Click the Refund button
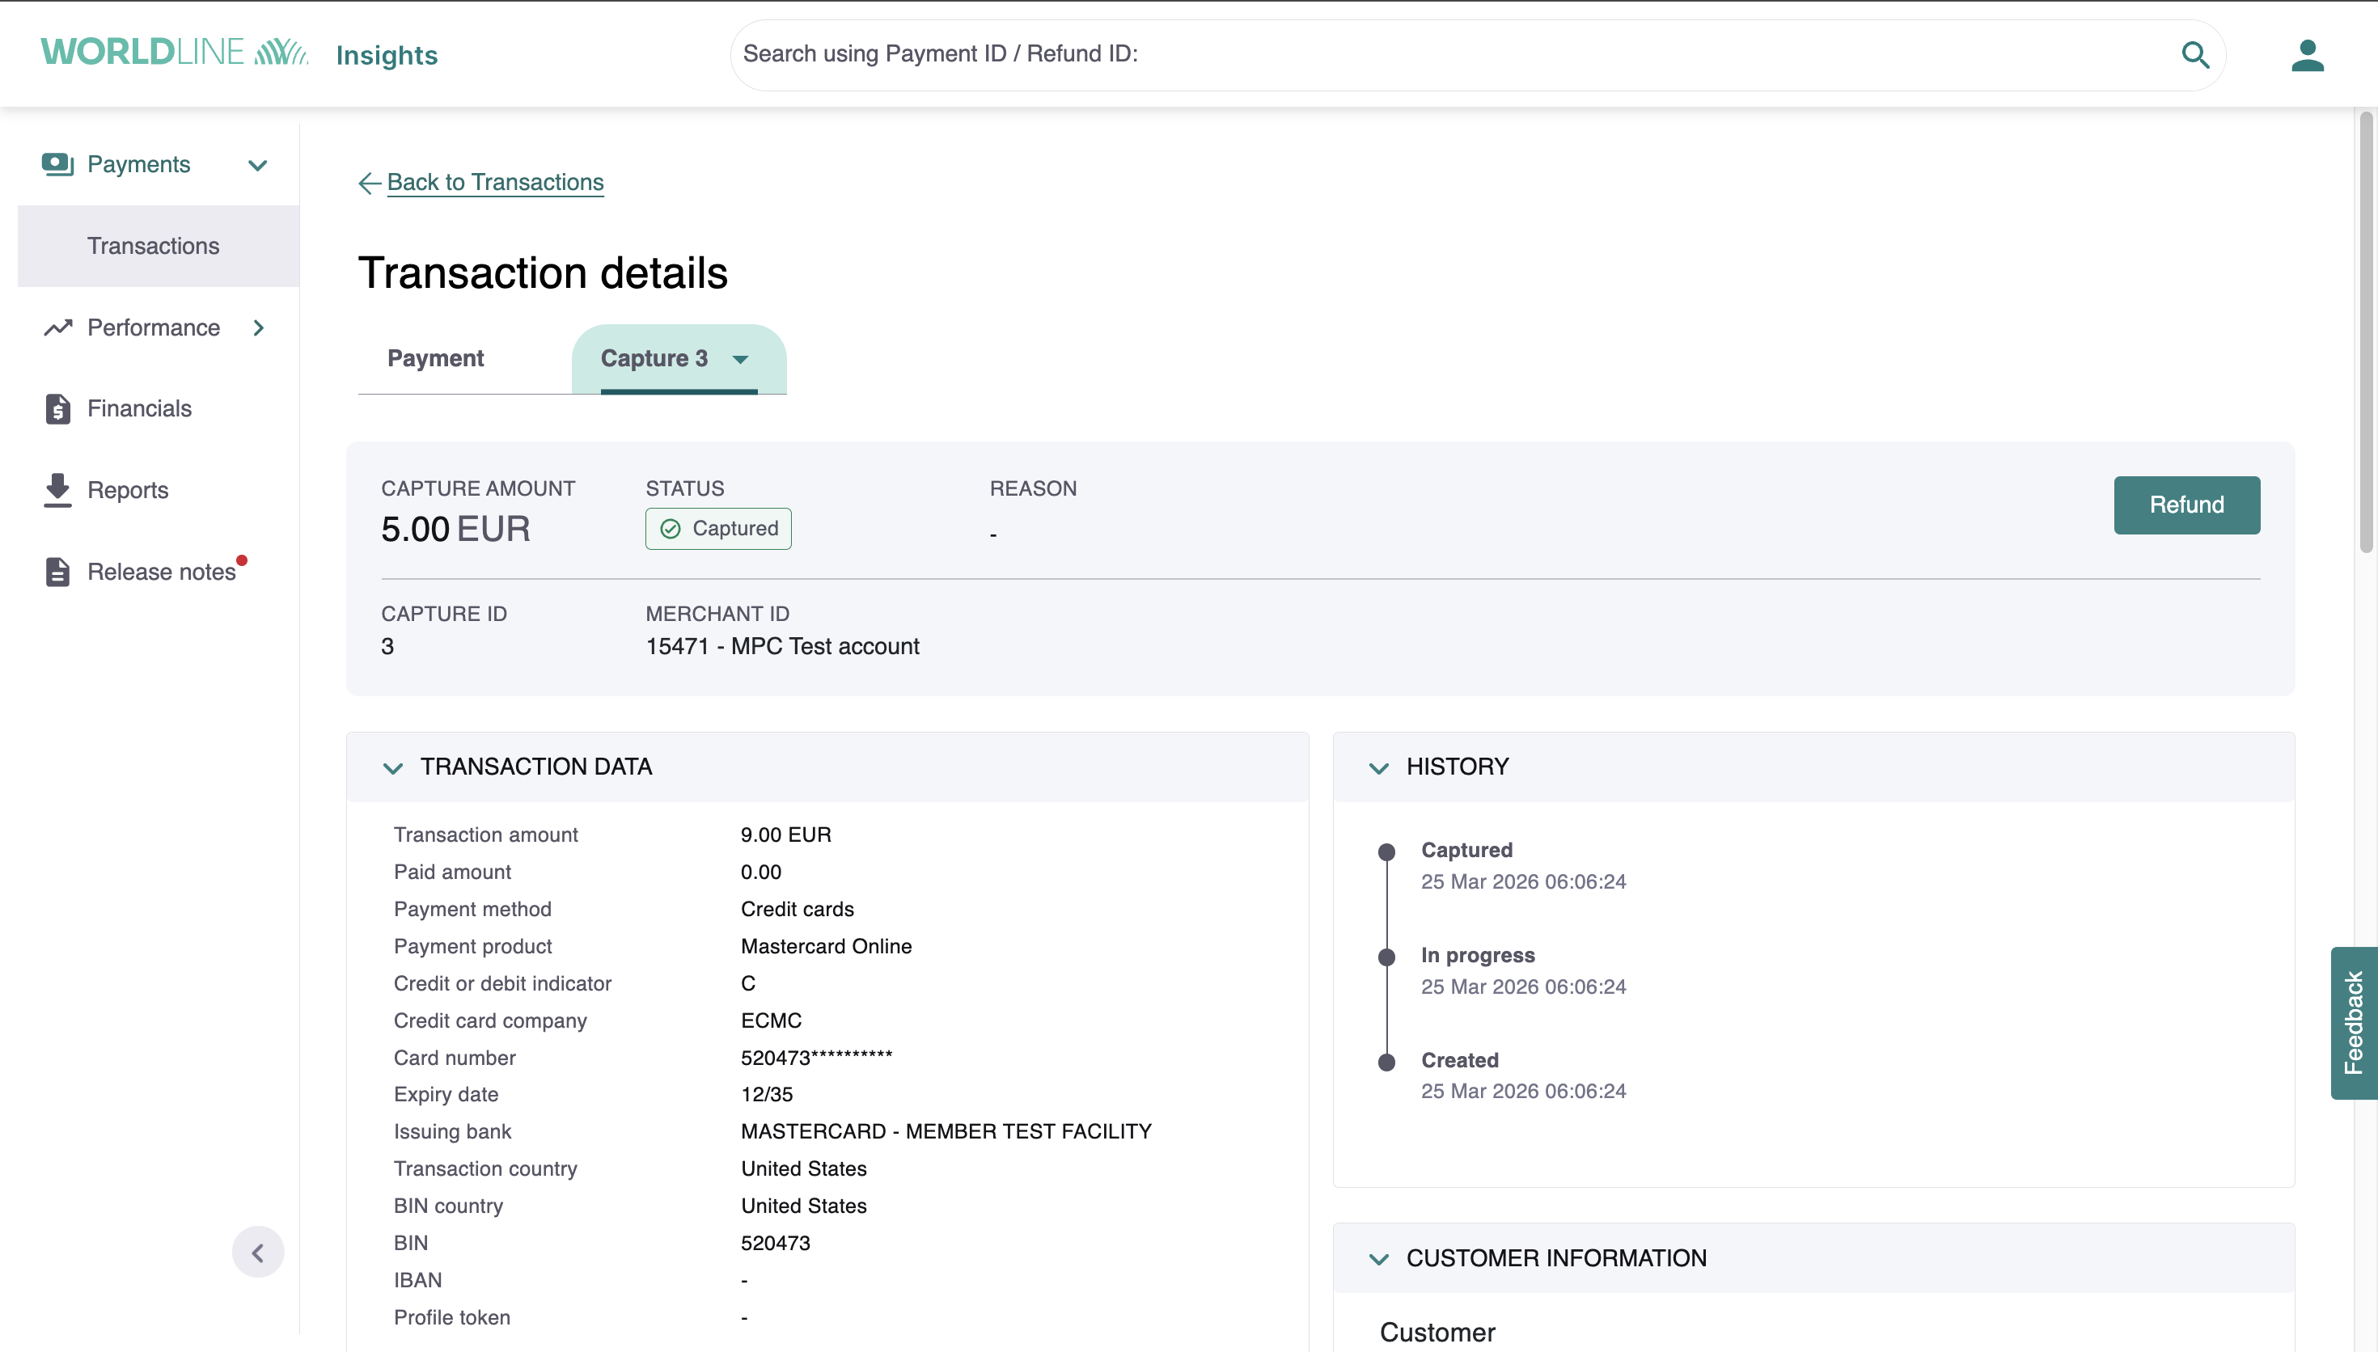This screenshot has width=2378, height=1352. tap(2187, 505)
